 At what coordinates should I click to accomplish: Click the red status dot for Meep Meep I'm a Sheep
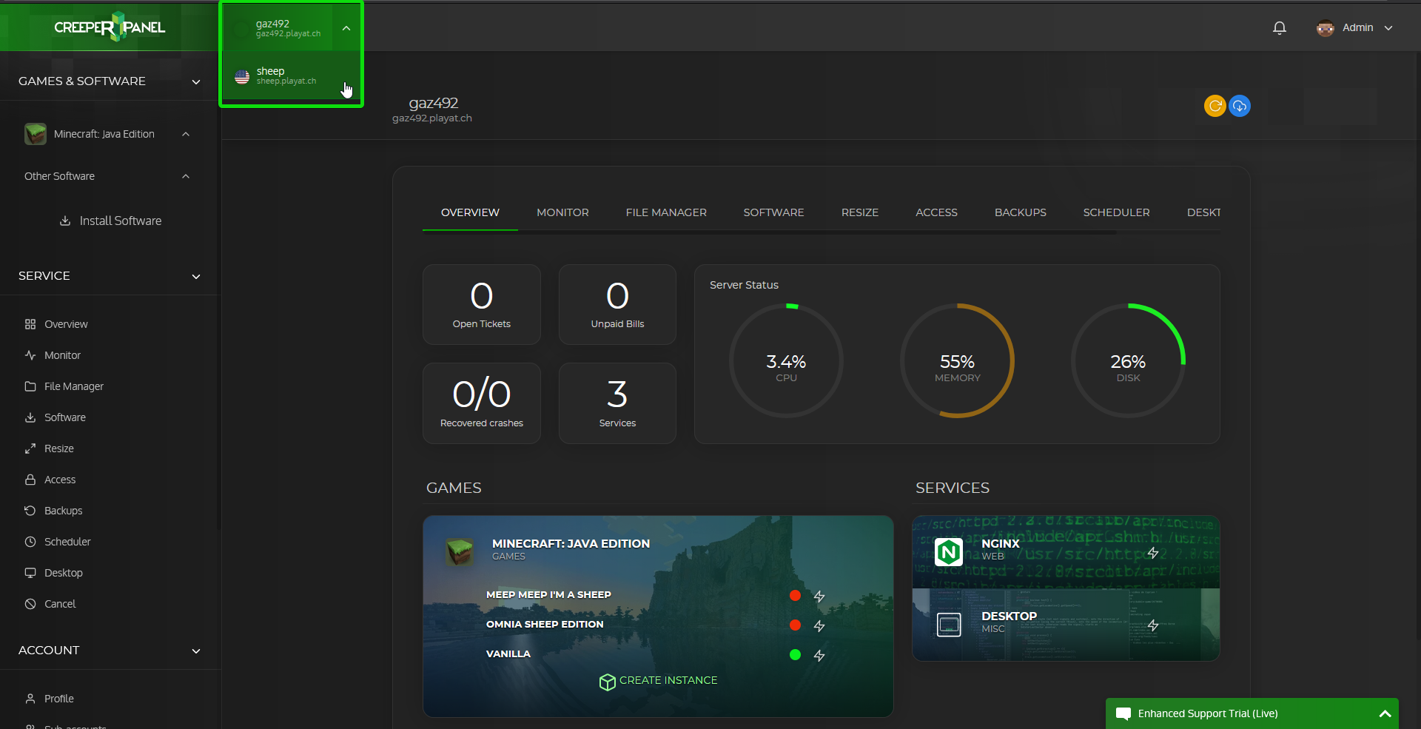coord(795,595)
